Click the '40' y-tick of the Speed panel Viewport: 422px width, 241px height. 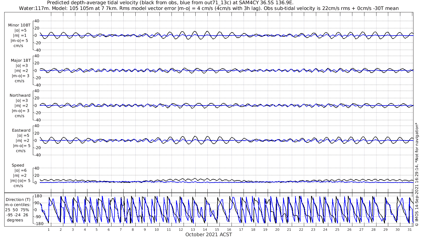point(37,168)
